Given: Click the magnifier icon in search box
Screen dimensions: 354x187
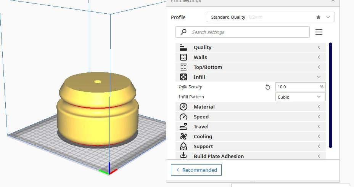Looking at the screenshot, I should point(183,32).
